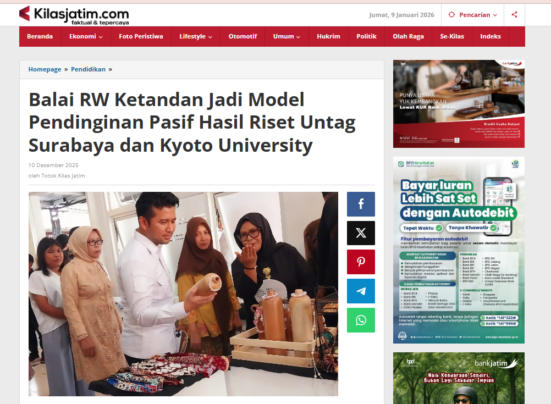Pin article on Pinterest
This screenshot has width=551, height=404.
pyautogui.click(x=361, y=262)
